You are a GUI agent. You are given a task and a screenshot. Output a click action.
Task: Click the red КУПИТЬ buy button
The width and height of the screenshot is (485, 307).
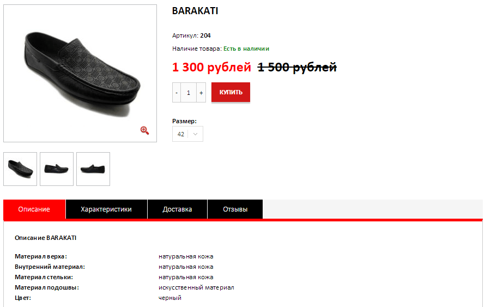click(x=231, y=92)
